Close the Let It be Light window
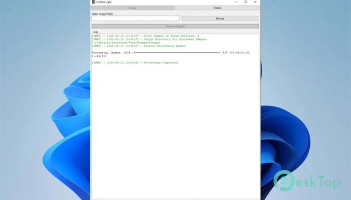351x200 pixels. click(256, 2)
